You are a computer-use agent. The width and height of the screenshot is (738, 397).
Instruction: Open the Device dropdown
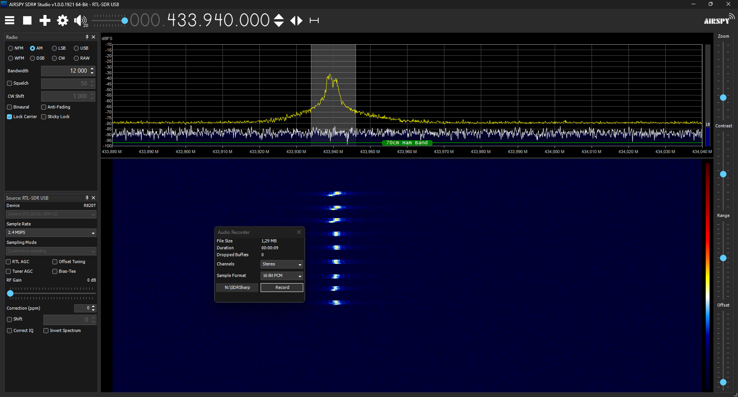pyautogui.click(x=51, y=214)
